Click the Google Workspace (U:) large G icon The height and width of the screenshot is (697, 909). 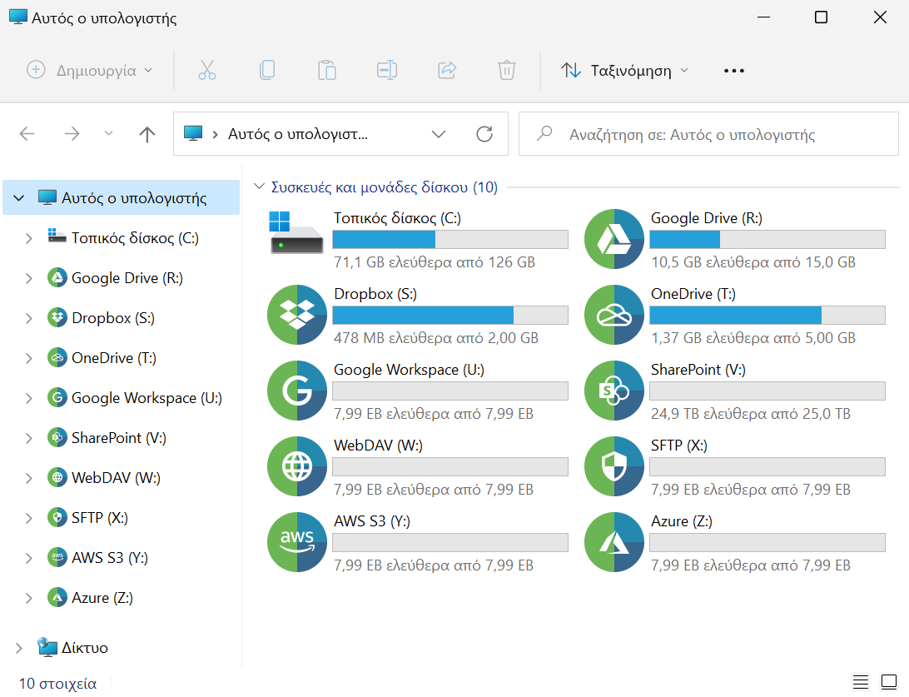[297, 391]
